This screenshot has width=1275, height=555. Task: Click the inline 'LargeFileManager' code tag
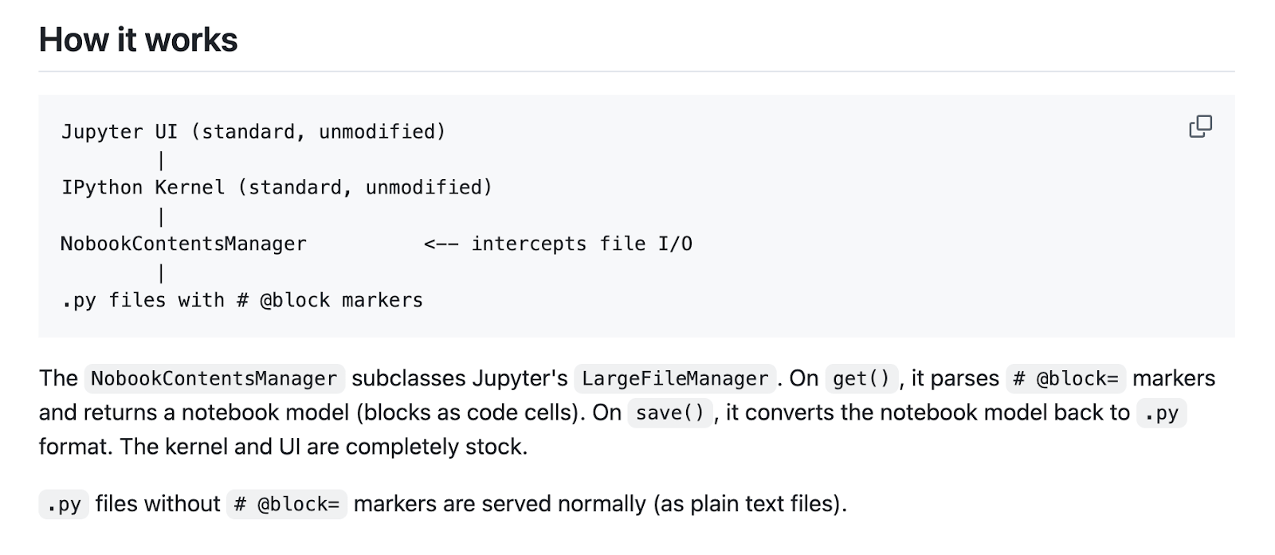675,378
